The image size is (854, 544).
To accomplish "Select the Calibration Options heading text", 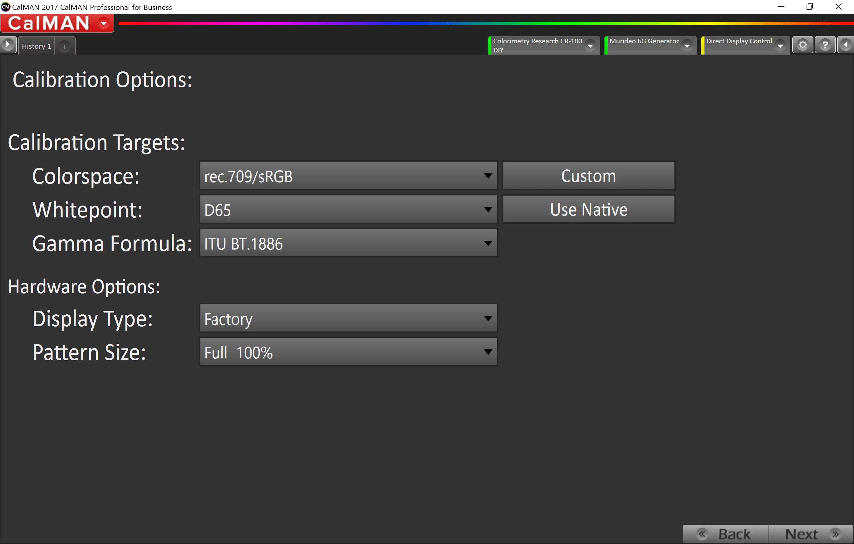I will 102,80.
